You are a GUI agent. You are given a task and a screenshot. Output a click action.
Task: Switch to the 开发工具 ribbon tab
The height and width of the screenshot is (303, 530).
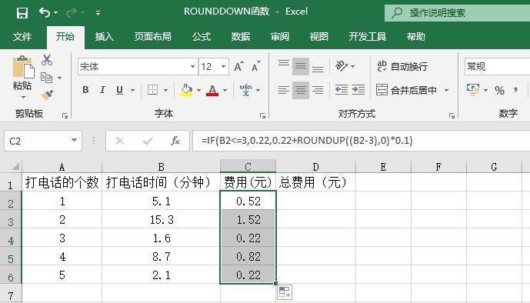coord(368,36)
